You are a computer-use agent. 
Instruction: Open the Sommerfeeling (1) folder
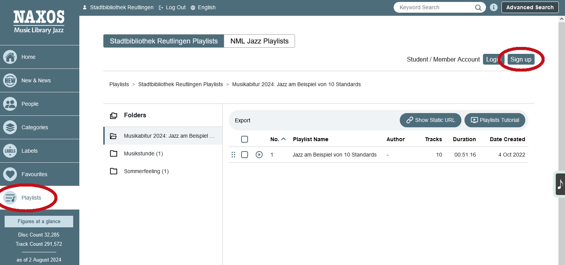click(146, 171)
